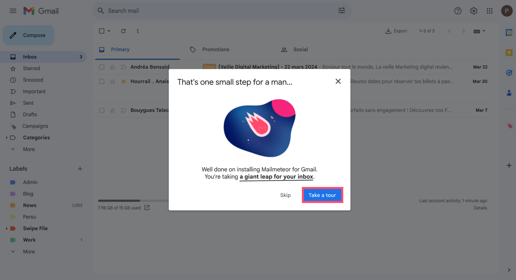Open input tools dropdown arrow
This screenshot has width=516, height=280.
(484, 31)
